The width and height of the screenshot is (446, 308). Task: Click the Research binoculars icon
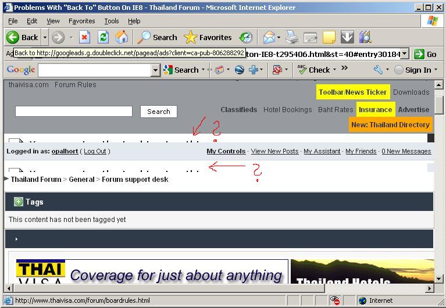(x=365, y=37)
